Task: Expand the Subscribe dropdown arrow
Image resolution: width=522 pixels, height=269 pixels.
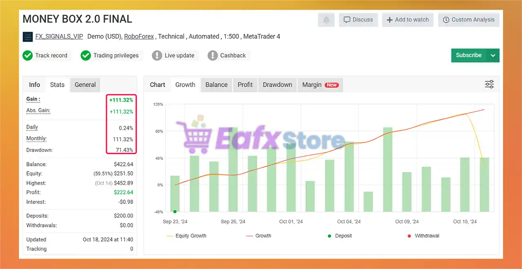Action: tap(493, 56)
